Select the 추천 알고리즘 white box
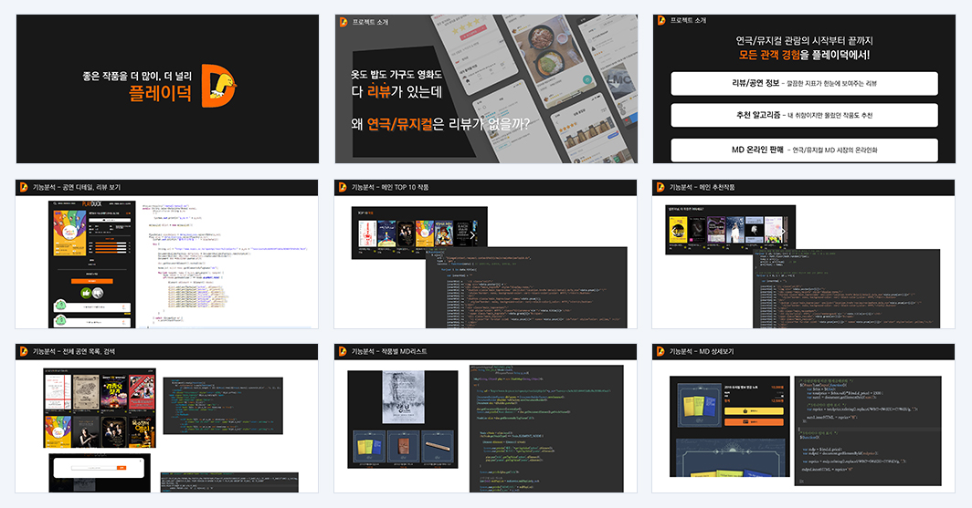Screen dimensions: 972x508 pos(804,115)
